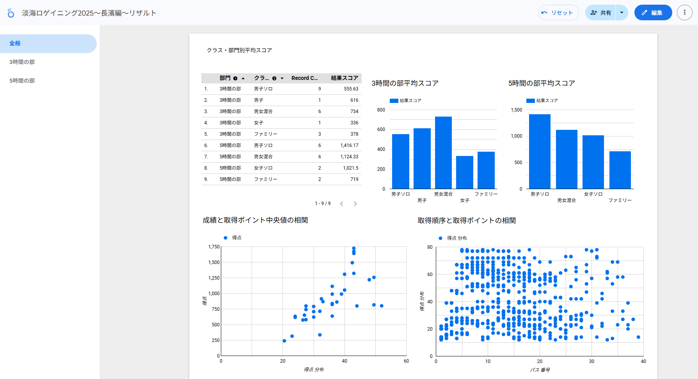This screenshot has height=379, width=698.
Task: Sort table by クラス column header
Action: (x=261, y=78)
